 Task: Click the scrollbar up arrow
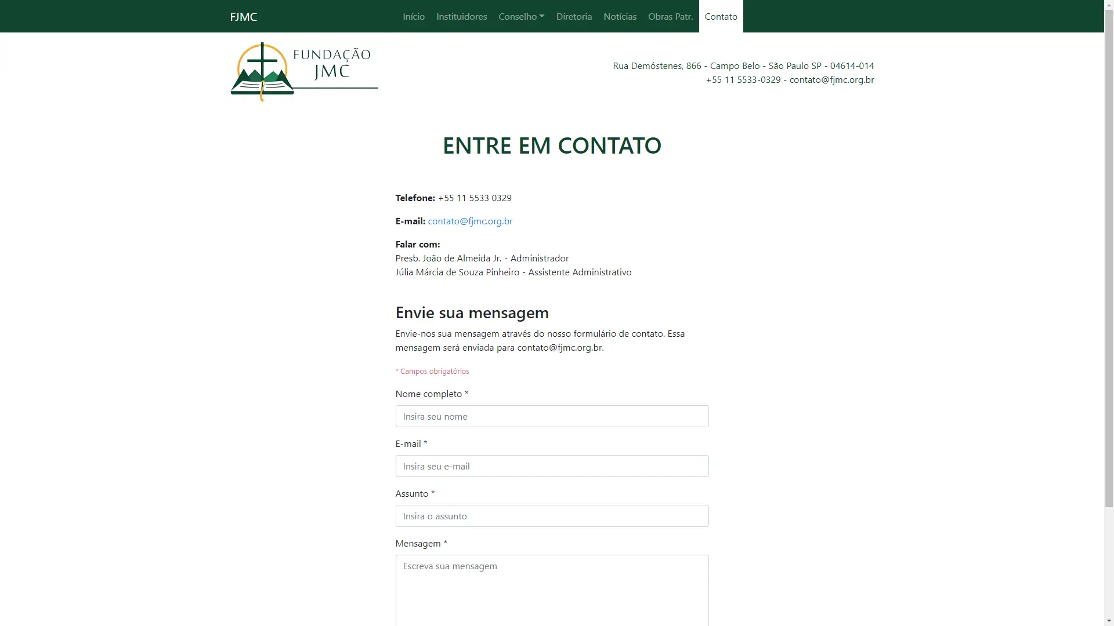(x=1109, y=5)
